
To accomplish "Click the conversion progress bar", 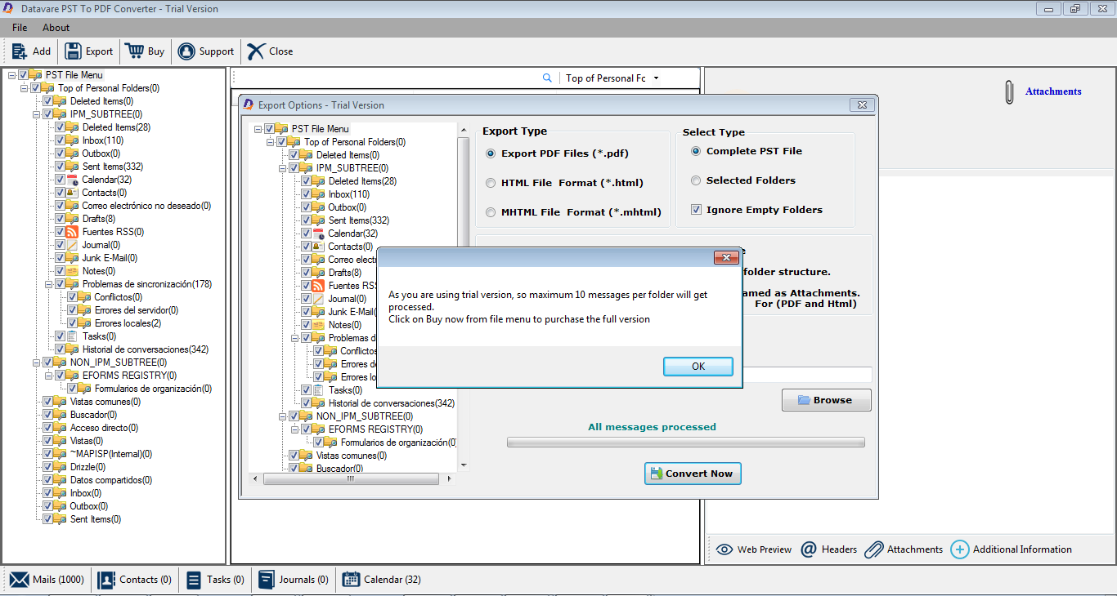I will tap(685, 443).
